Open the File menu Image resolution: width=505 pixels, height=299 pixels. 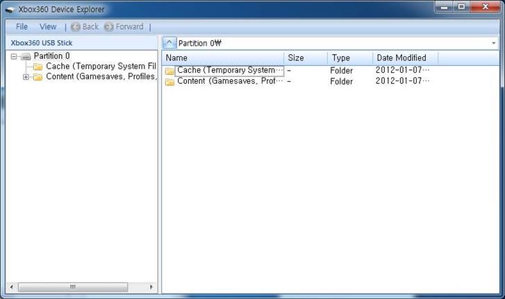22,26
